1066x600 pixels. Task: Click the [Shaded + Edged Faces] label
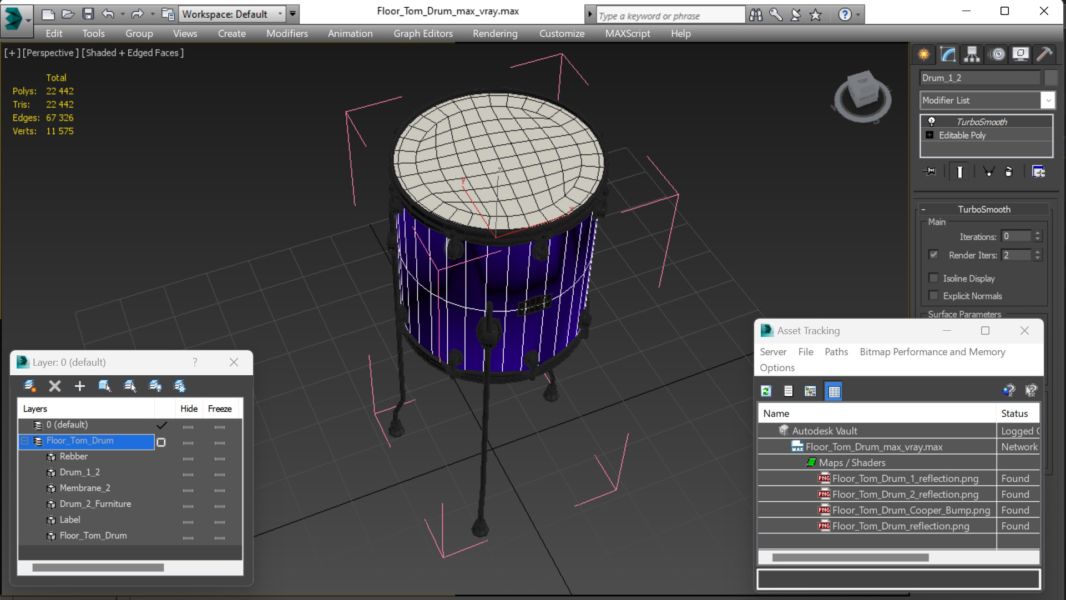coord(133,53)
